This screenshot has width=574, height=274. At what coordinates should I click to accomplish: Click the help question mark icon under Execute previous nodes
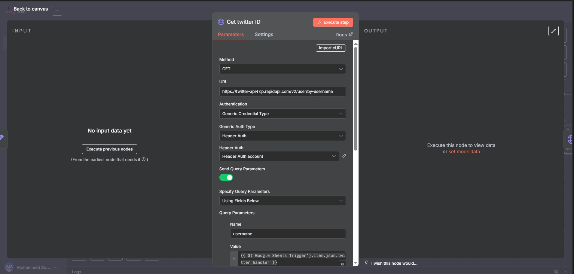[x=144, y=159]
